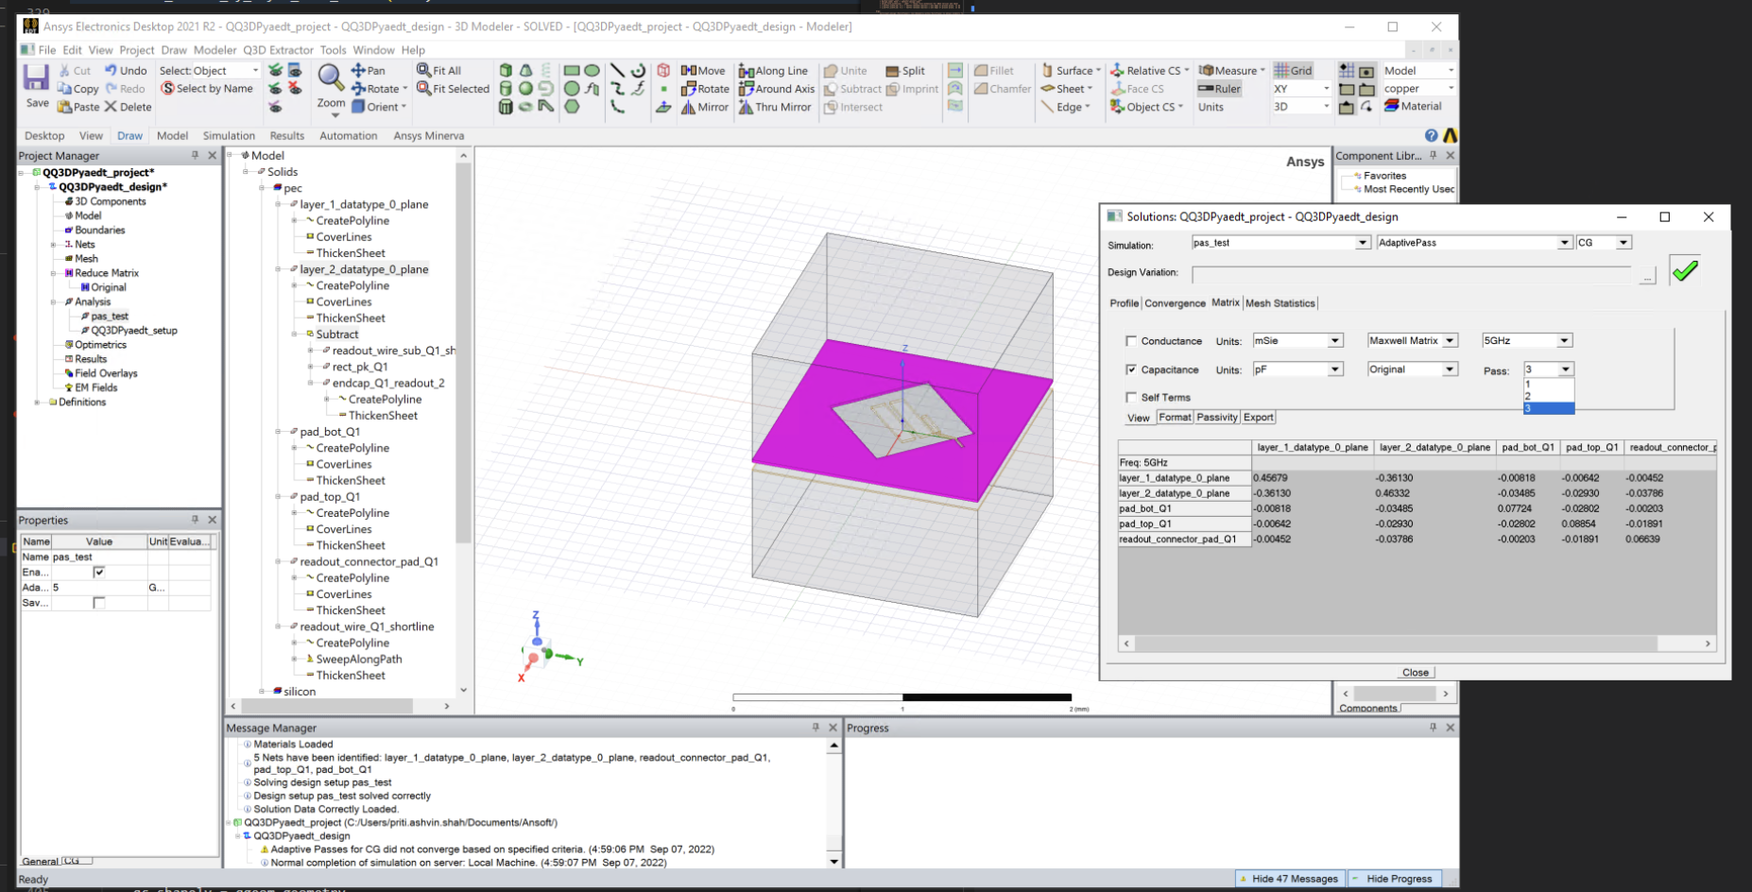The height and width of the screenshot is (892, 1752).
Task: Click the Undo arrow icon
Action: click(111, 70)
